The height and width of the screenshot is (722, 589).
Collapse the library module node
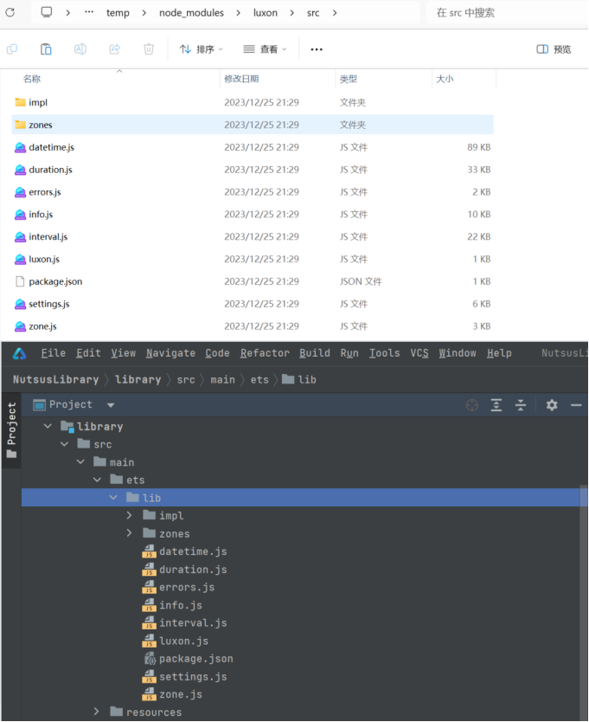click(x=48, y=427)
